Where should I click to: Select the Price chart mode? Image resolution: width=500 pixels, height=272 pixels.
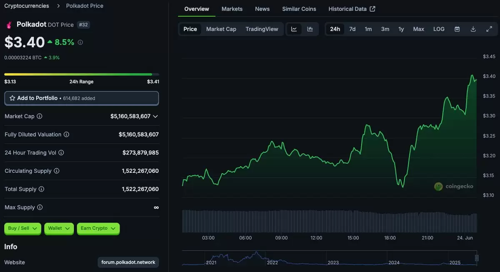pyautogui.click(x=190, y=29)
